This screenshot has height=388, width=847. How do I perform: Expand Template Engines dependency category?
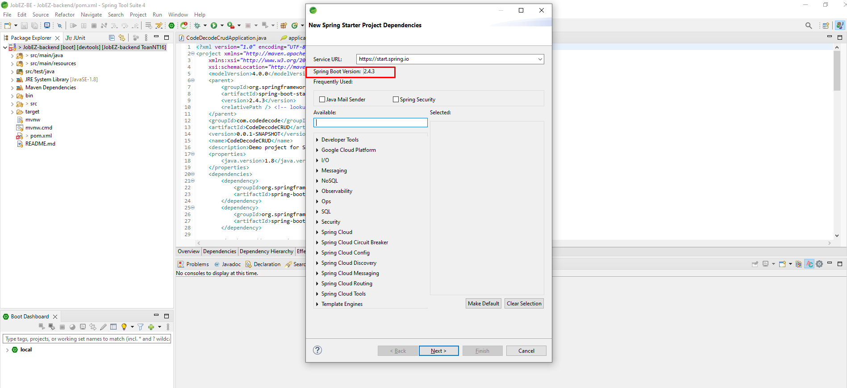coord(317,304)
